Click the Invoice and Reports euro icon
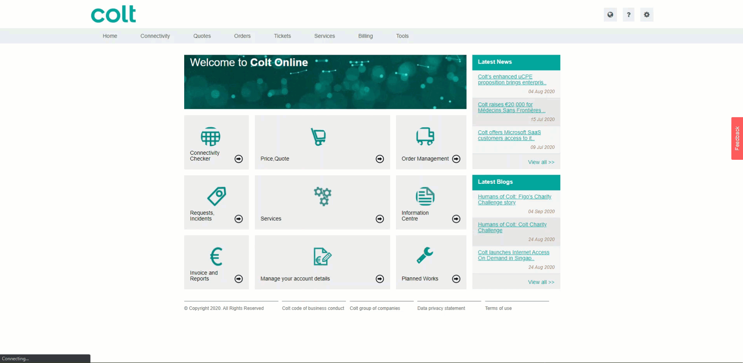This screenshot has width=743, height=363. [x=216, y=256]
